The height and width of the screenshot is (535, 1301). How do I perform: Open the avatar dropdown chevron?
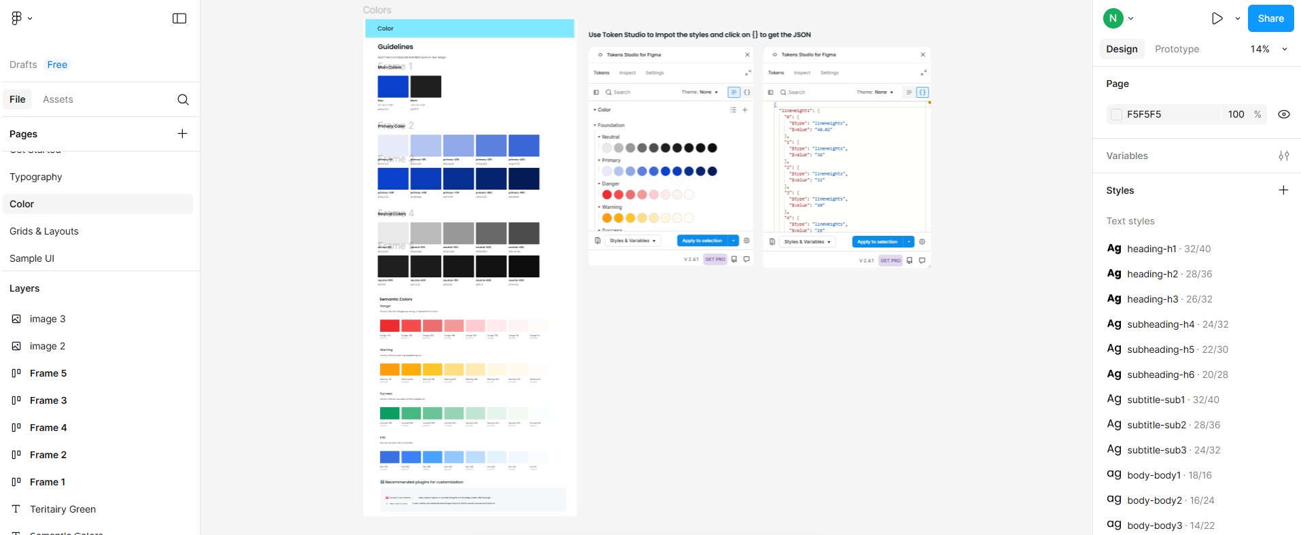[1131, 18]
